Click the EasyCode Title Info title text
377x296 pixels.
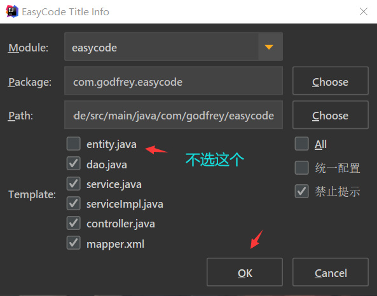tap(65, 12)
